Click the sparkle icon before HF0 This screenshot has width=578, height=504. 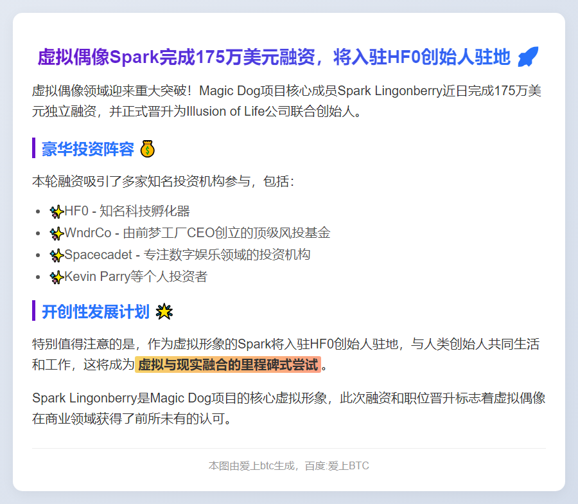coord(57,212)
